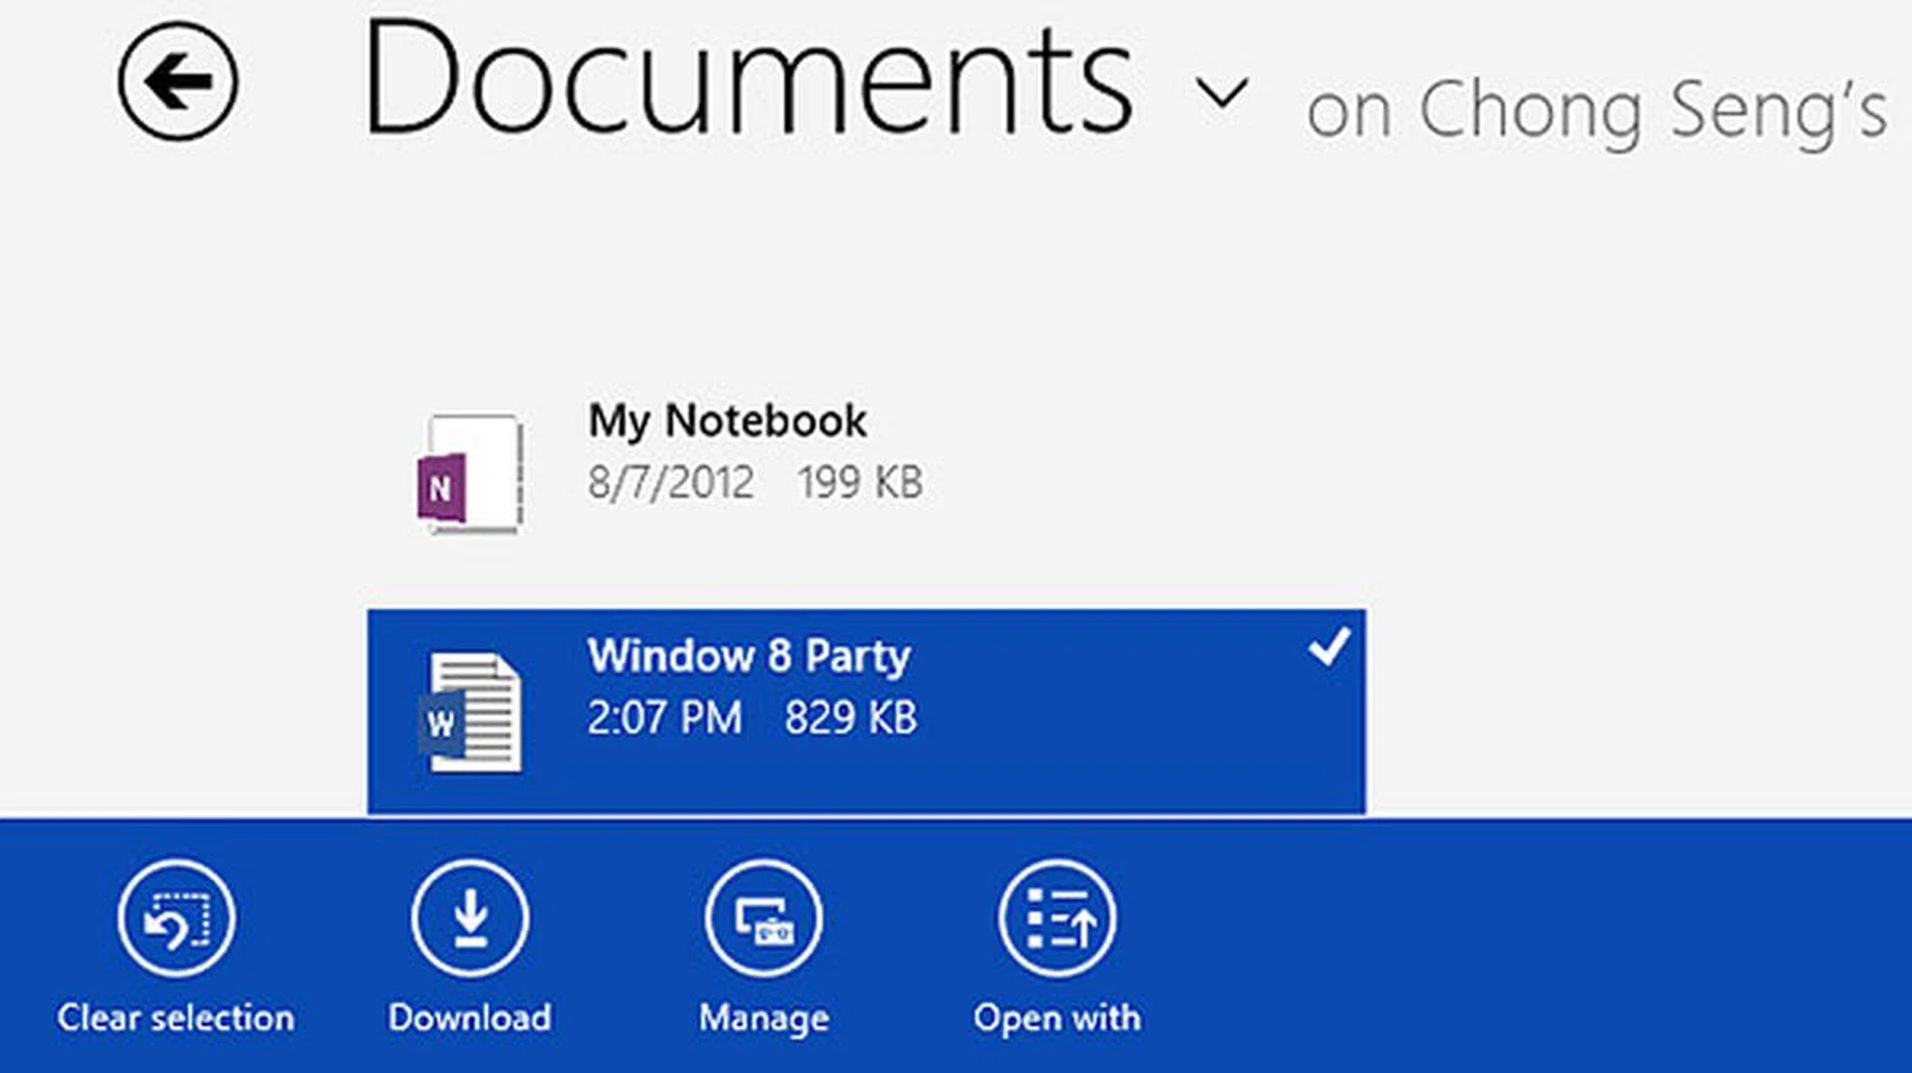Click the 'on Chong Seng's' location text
Image resolution: width=1912 pixels, height=1073 pixels.
pos(1595,111)
